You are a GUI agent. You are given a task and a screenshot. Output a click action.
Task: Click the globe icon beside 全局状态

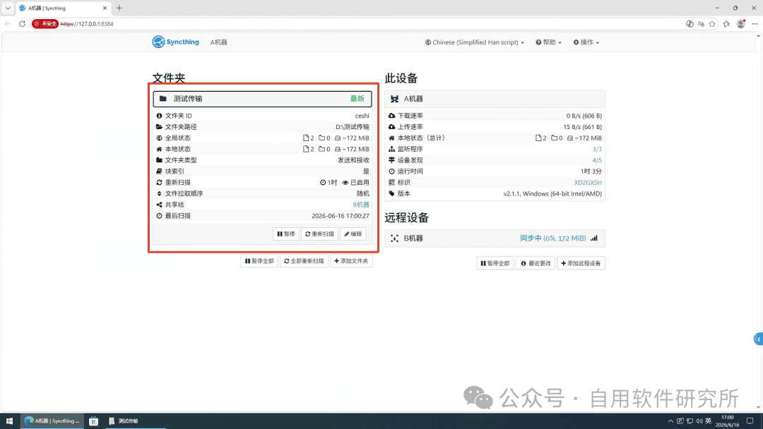(x=159, y=138)
